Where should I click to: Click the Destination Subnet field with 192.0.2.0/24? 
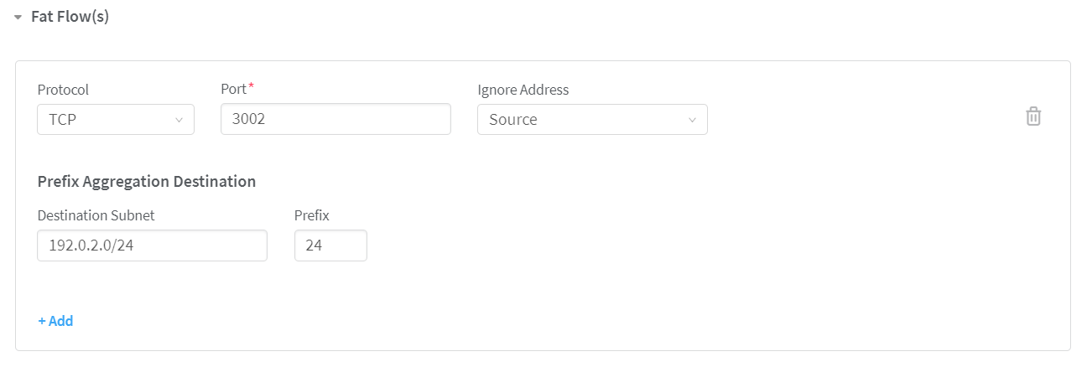click(x=152, y=246)
